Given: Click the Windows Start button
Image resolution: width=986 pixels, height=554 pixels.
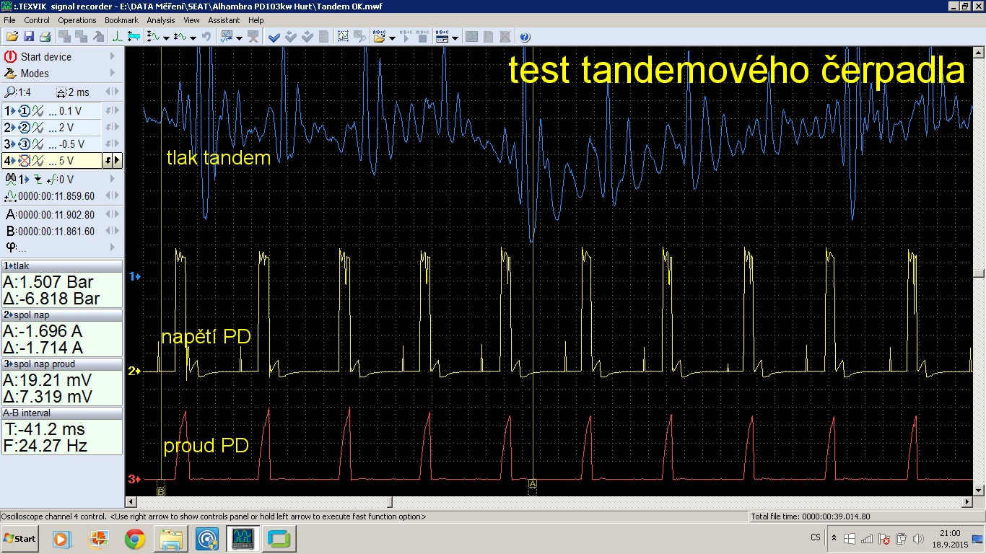Looking at the screenshot, I should pyautogui.click(x=20, y=538).
